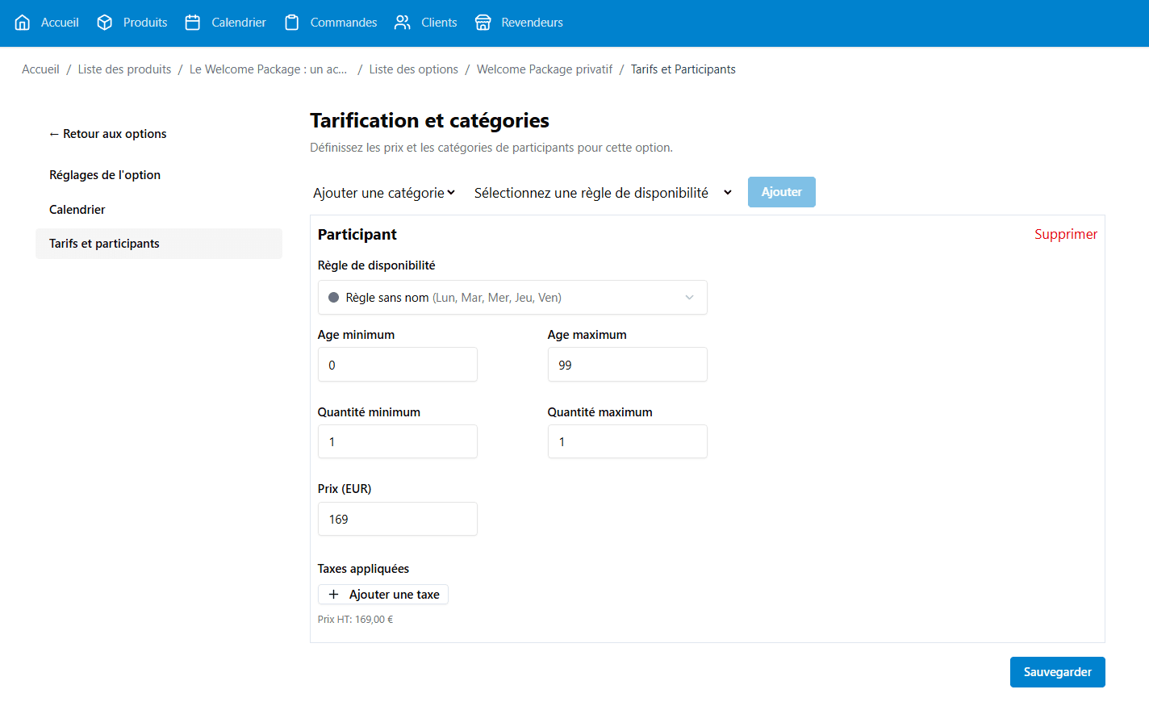
Task: Switch to the Calendrier sidebar section
Action: click(77, 209)
